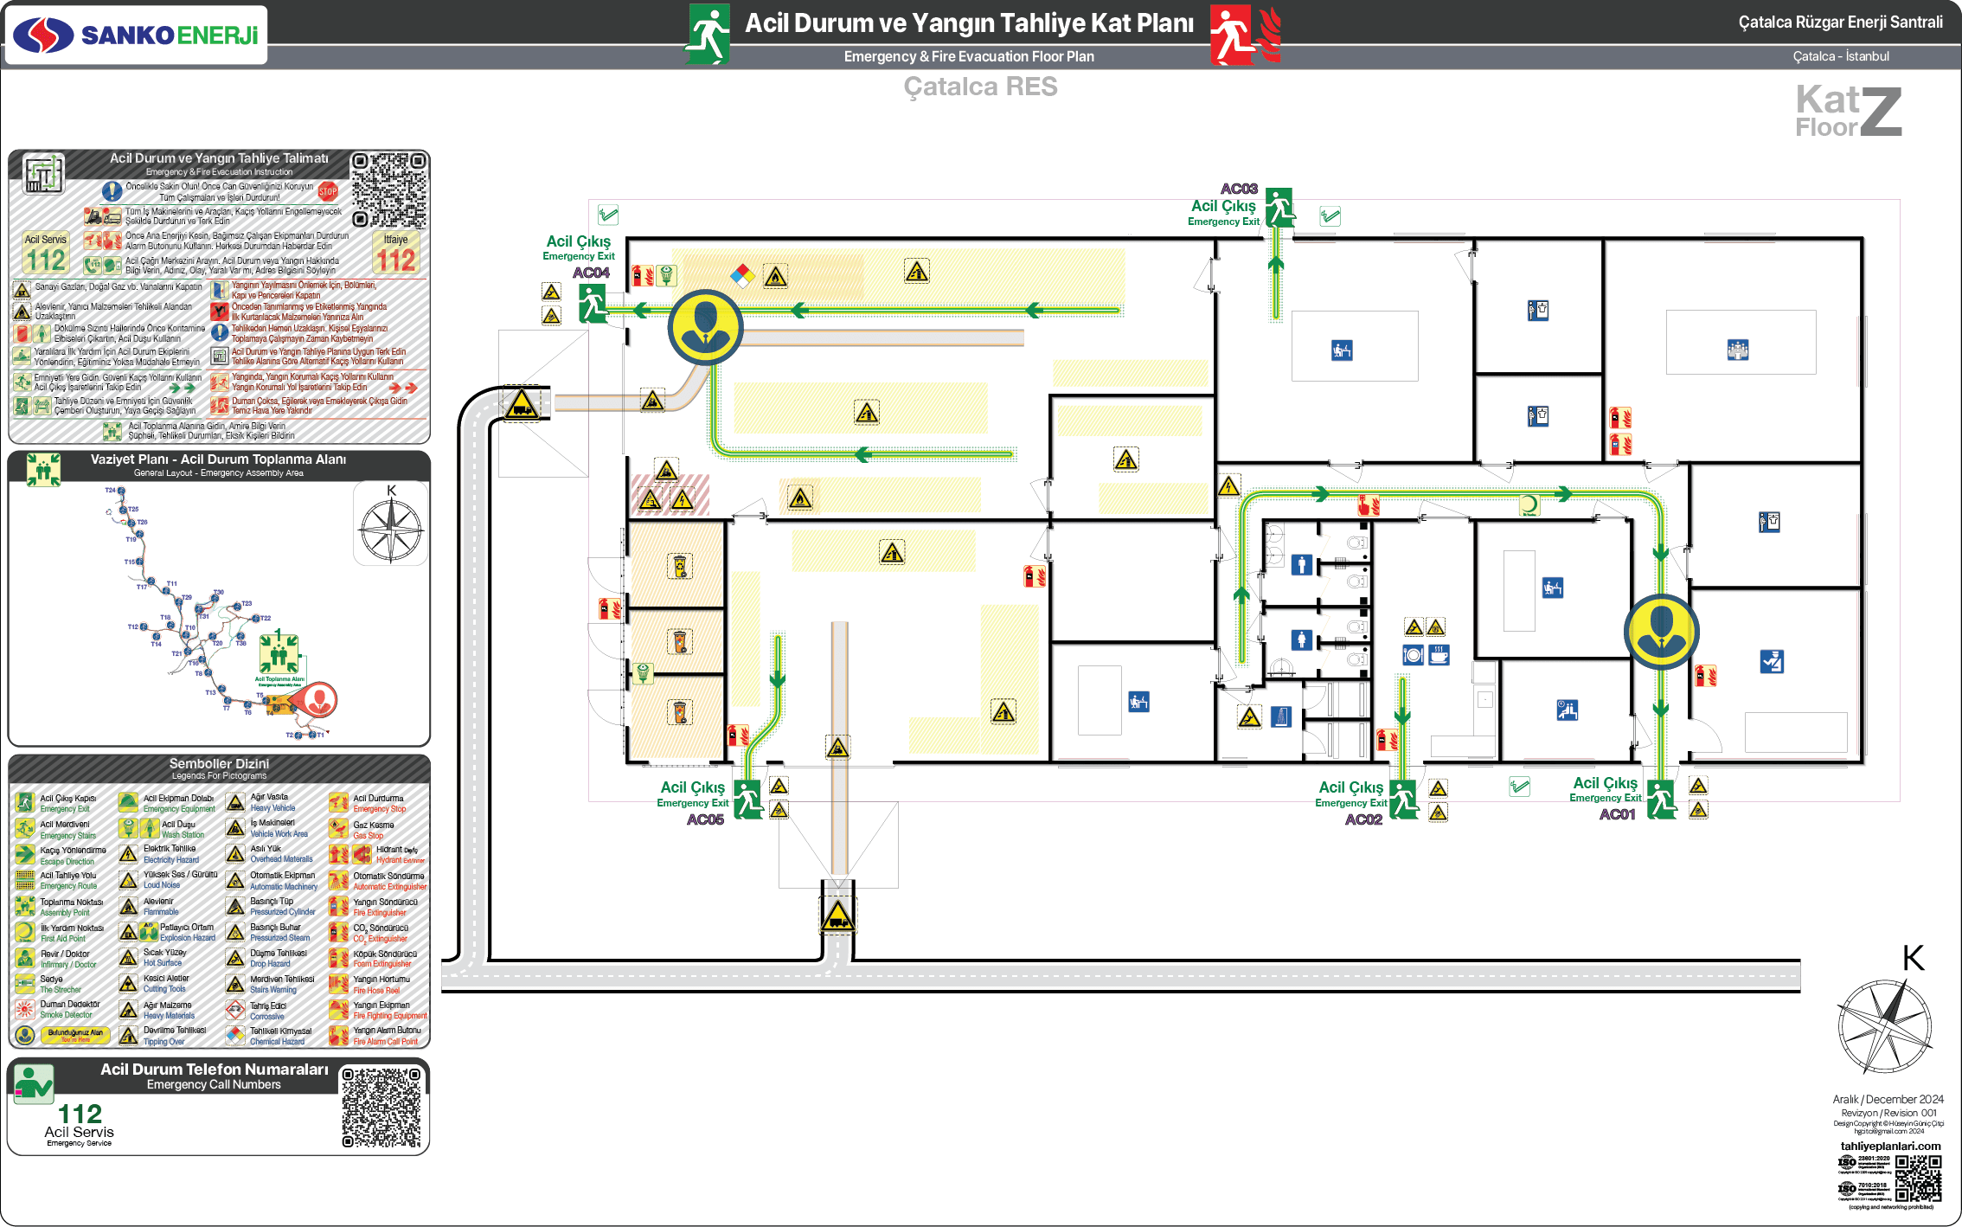This screenshot has width=1962, height=1227.
Task: Click the red location pin on site map
Action: [318, 699]
